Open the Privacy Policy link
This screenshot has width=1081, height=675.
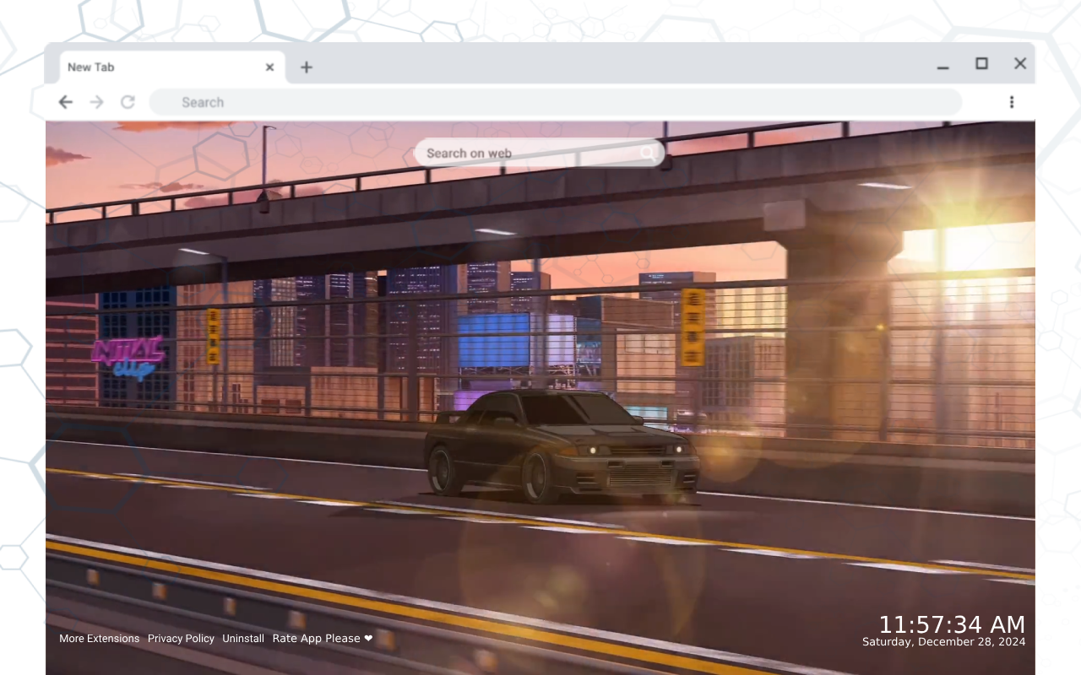181,639
